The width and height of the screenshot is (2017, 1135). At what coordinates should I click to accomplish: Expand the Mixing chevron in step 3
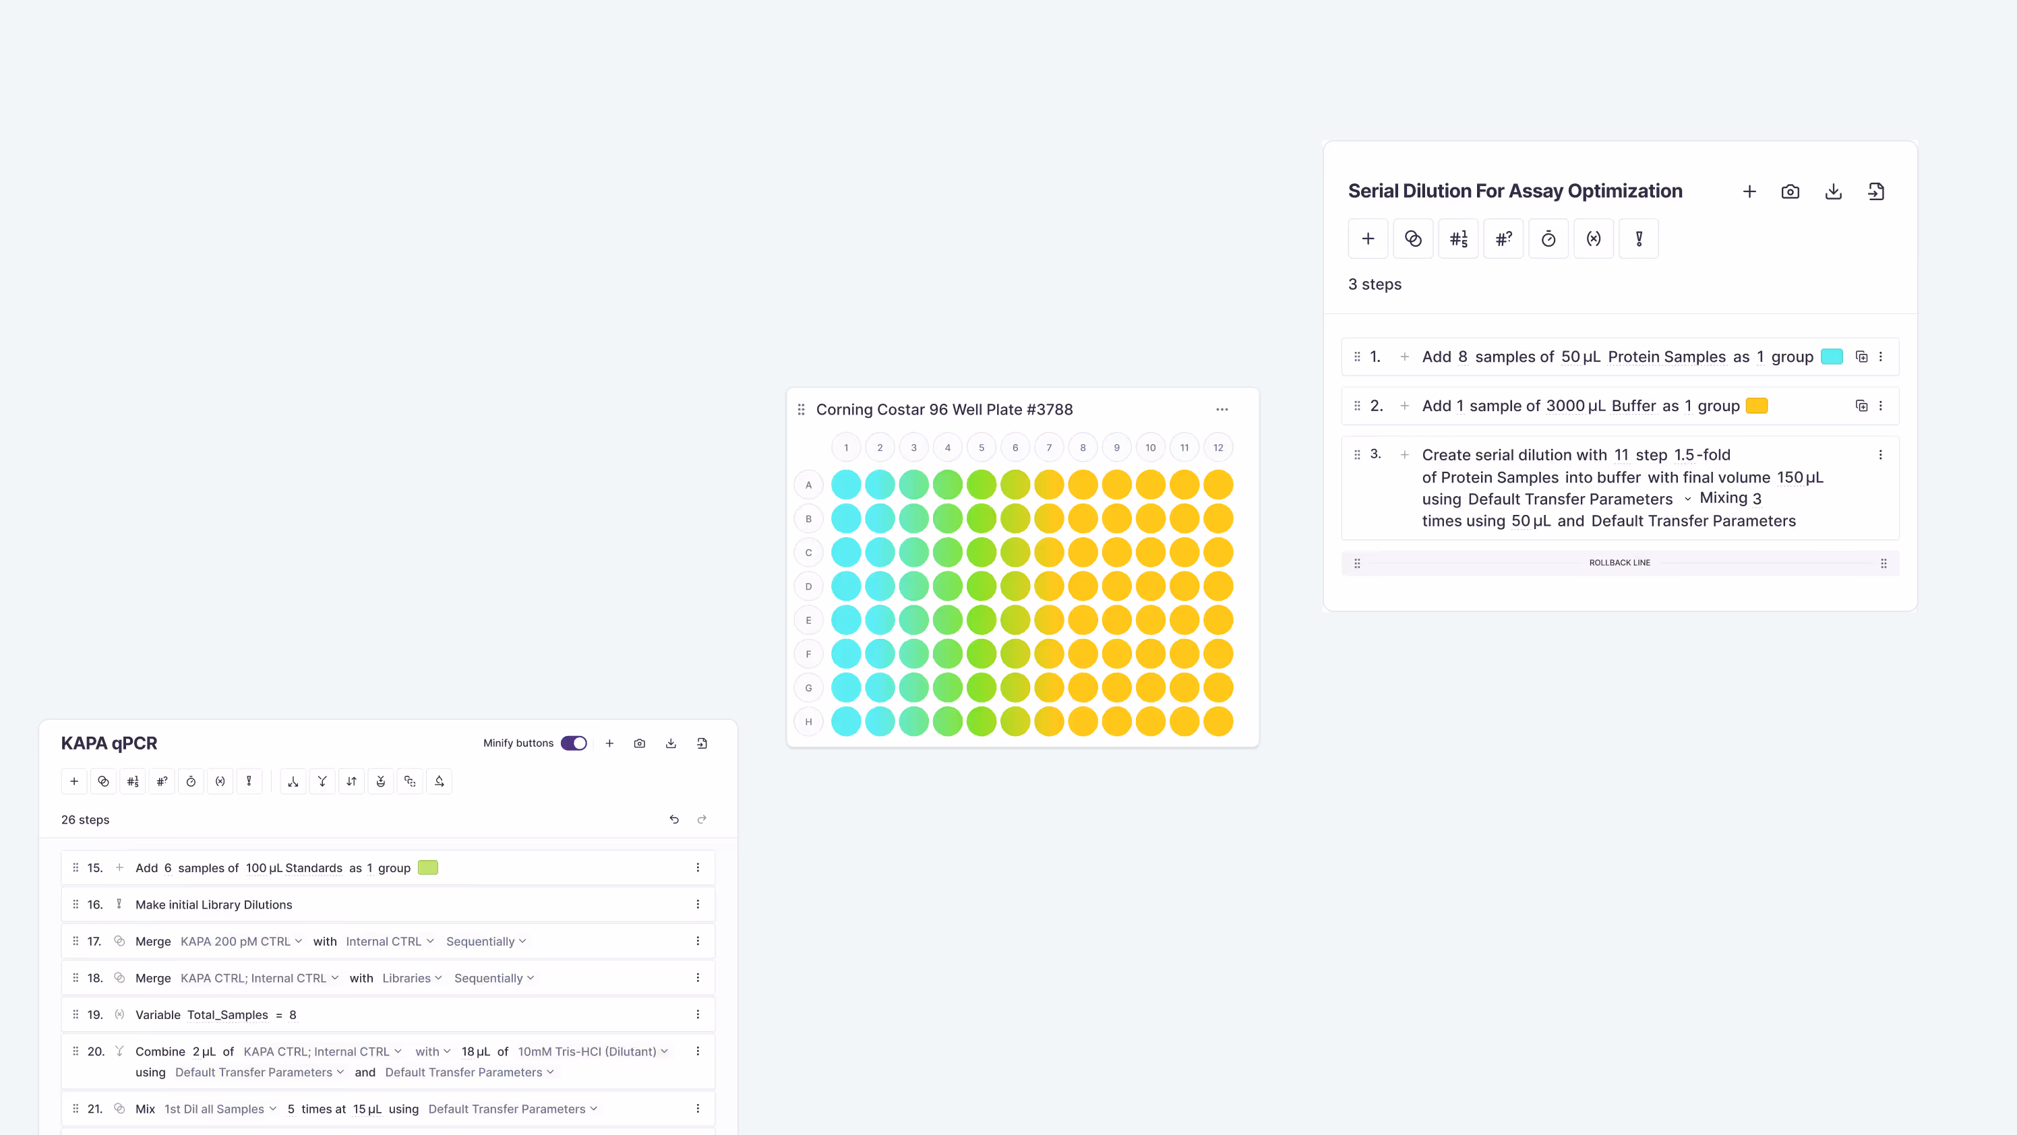[x=1687, y=499]
